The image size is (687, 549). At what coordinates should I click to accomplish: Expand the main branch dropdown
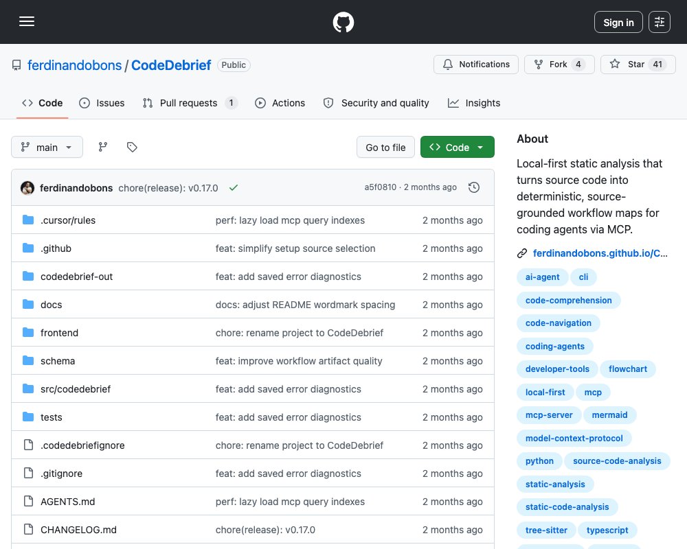pyautogui.click(x=47, y=147)
